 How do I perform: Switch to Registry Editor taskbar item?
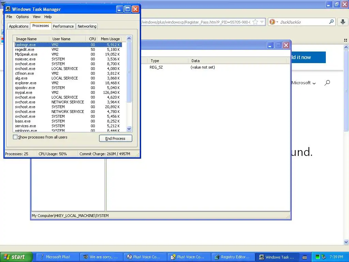pos(233,257)
